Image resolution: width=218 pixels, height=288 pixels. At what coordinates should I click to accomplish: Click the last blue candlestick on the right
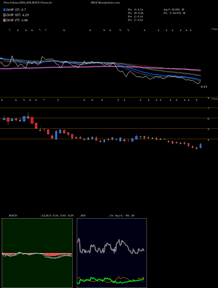201,146
